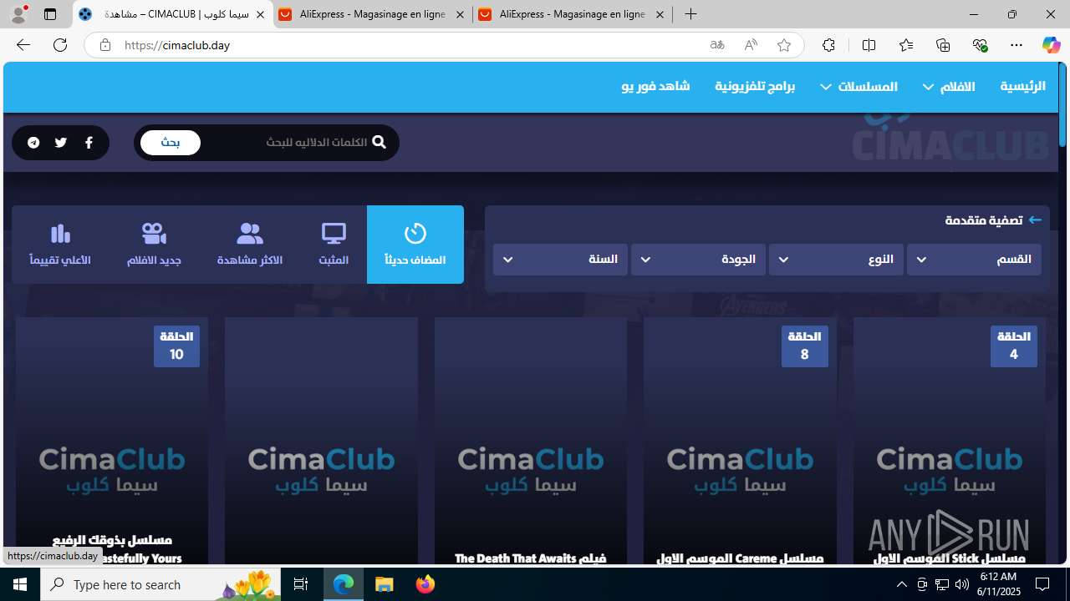Open the notification center icon
Viewport: 1070px width, 601px height.
1043,584
